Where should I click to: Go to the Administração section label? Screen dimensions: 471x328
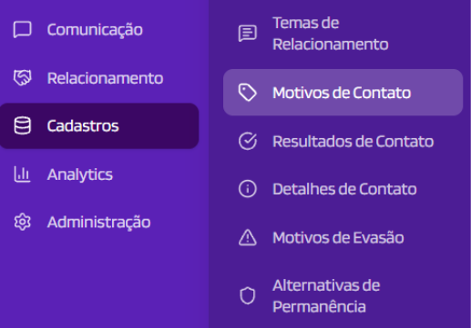(98, 223)
